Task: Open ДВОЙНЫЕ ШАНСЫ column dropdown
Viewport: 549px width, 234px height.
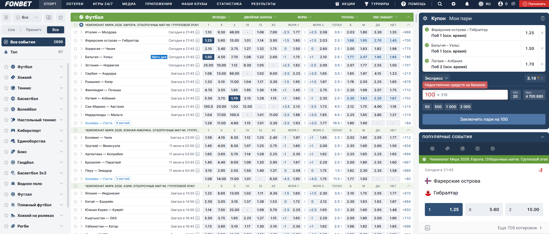Action: click(x=260, y=17)
